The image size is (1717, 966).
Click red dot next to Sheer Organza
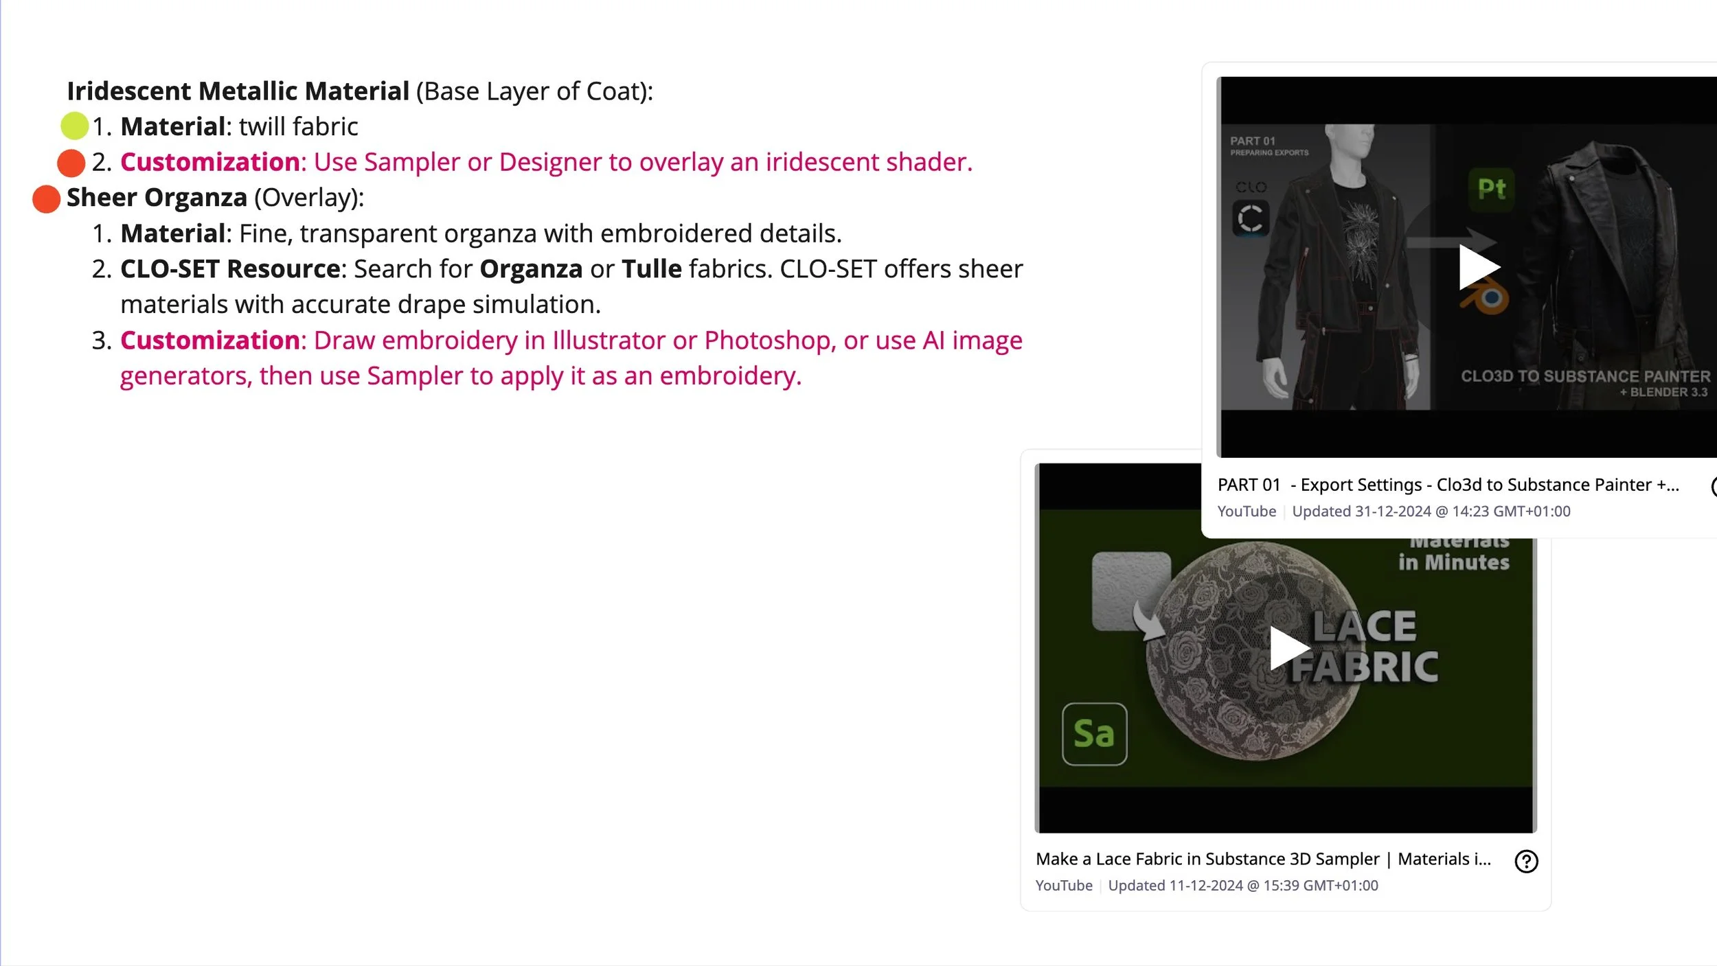46,199
